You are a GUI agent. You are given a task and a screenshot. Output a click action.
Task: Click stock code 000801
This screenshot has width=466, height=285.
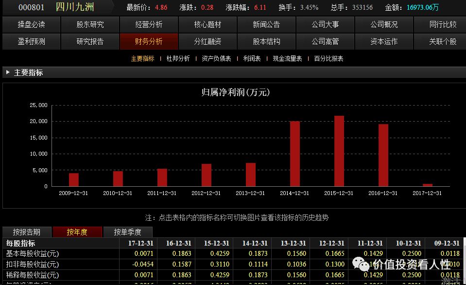coord(31,7)
